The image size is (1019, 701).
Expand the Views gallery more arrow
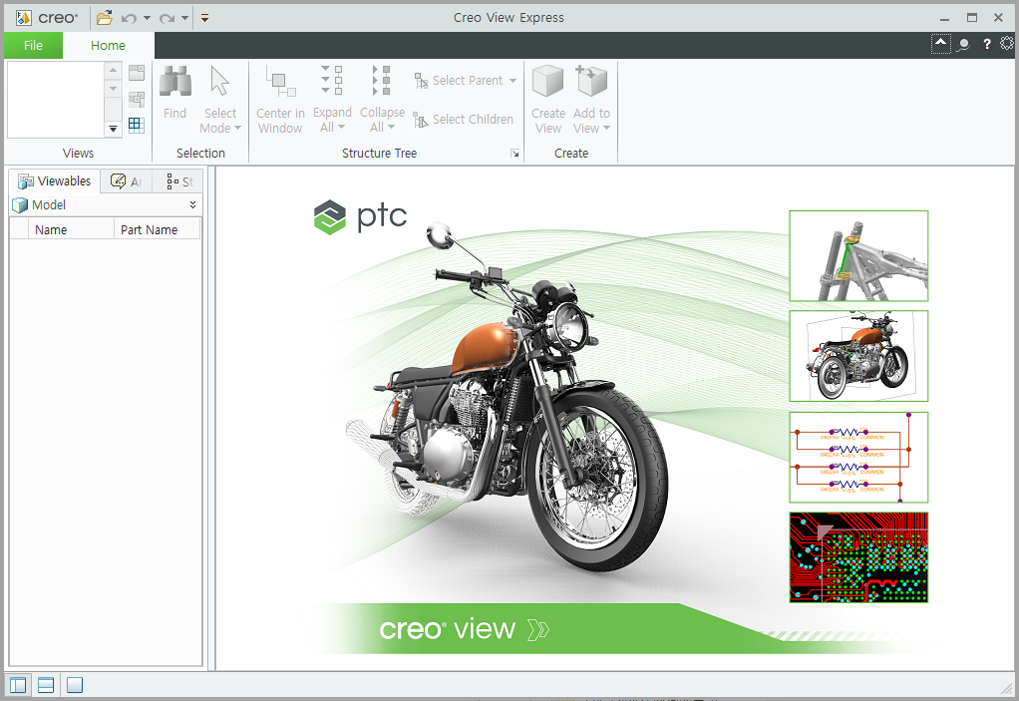tap(113, 130)
